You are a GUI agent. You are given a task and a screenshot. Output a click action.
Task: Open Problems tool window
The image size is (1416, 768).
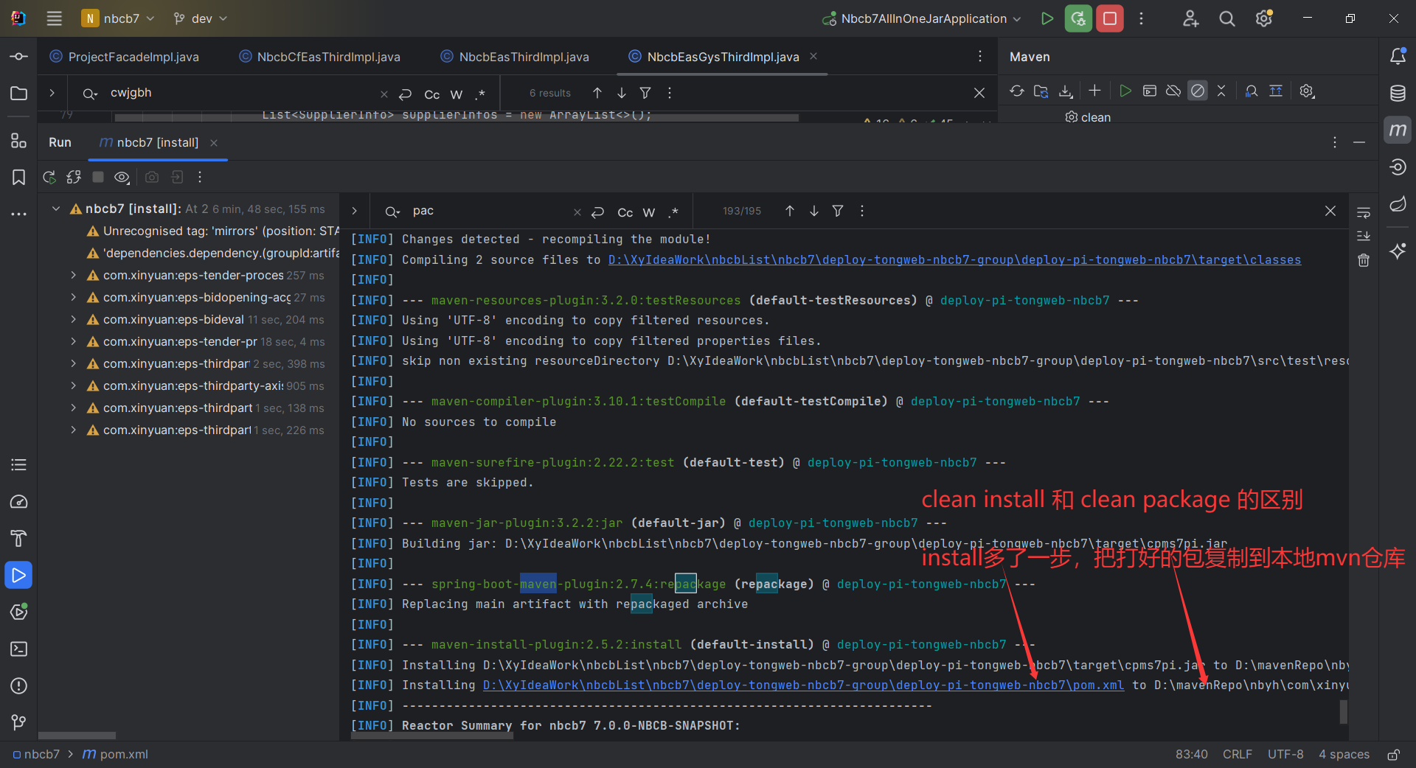(18, 685)
